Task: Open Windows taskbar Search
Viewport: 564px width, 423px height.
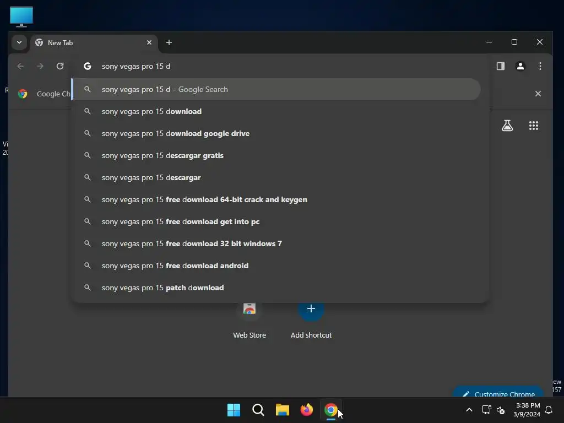Action: pyautogui.click(x=258, y=410)
